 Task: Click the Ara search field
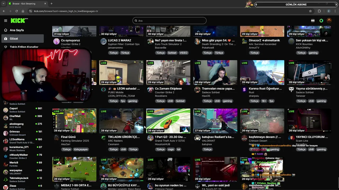(x=169, y=21)
